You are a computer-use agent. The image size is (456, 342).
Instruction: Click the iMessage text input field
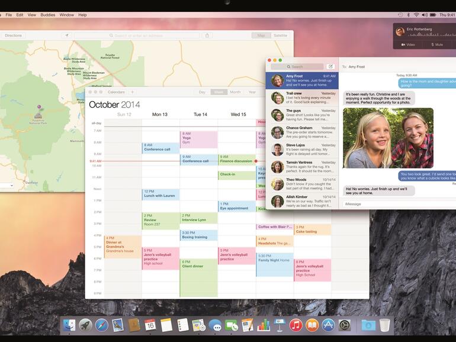(399, 204)
